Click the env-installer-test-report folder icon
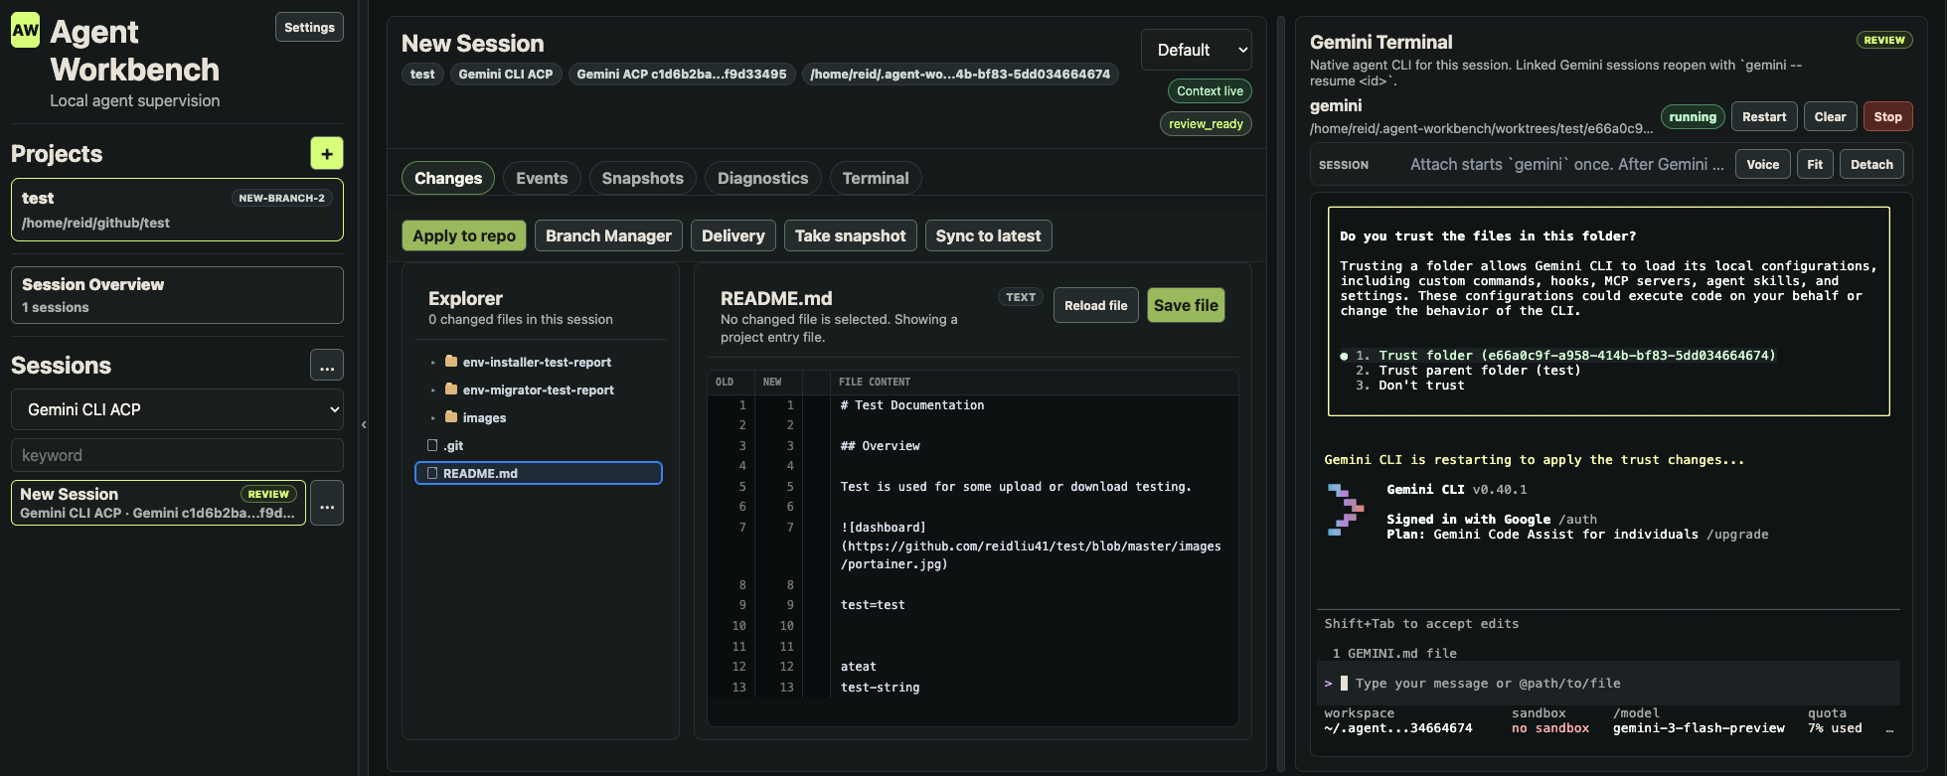 point(451,362)
